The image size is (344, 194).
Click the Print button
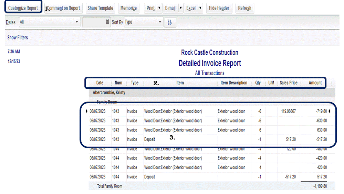(x=150, y=8)
